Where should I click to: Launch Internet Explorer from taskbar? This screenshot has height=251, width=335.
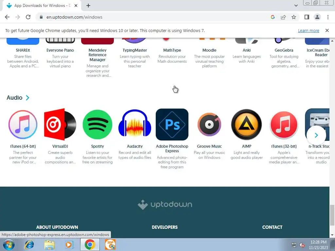click(29, 244)
